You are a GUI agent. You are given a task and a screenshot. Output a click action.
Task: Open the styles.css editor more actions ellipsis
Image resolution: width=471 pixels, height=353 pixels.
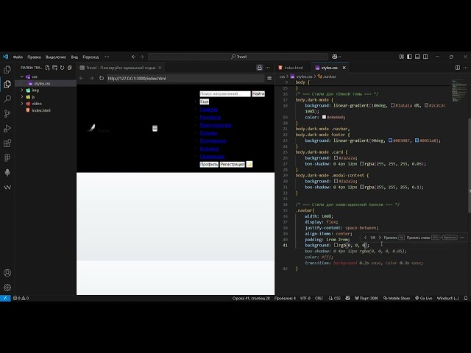465,68
